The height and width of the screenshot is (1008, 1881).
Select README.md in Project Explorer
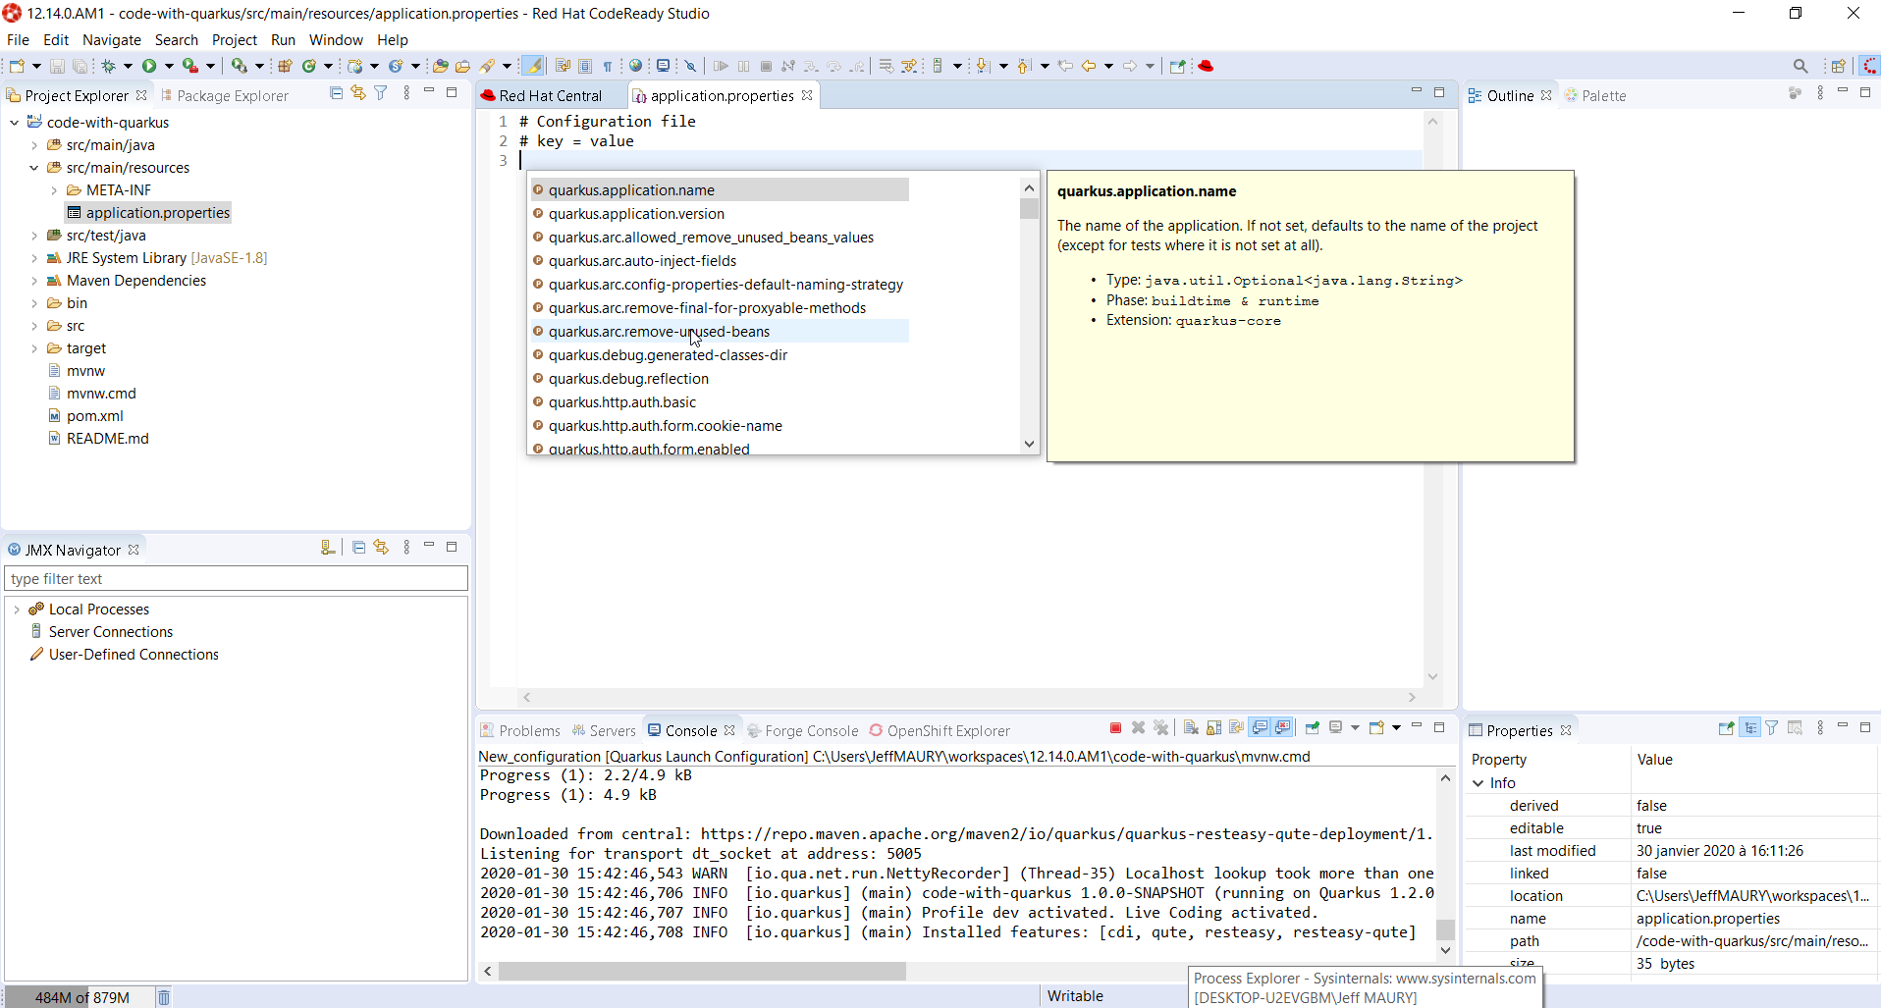tap(108, 439)
